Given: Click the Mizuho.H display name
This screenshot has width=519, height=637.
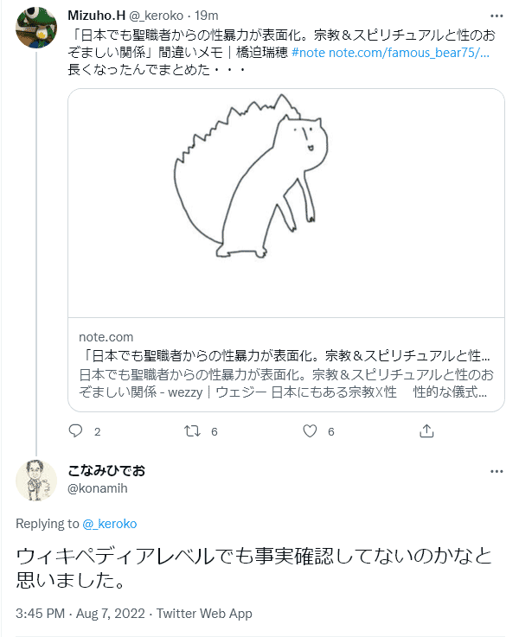Looking at the screenshot, I should tap(95, 15).
